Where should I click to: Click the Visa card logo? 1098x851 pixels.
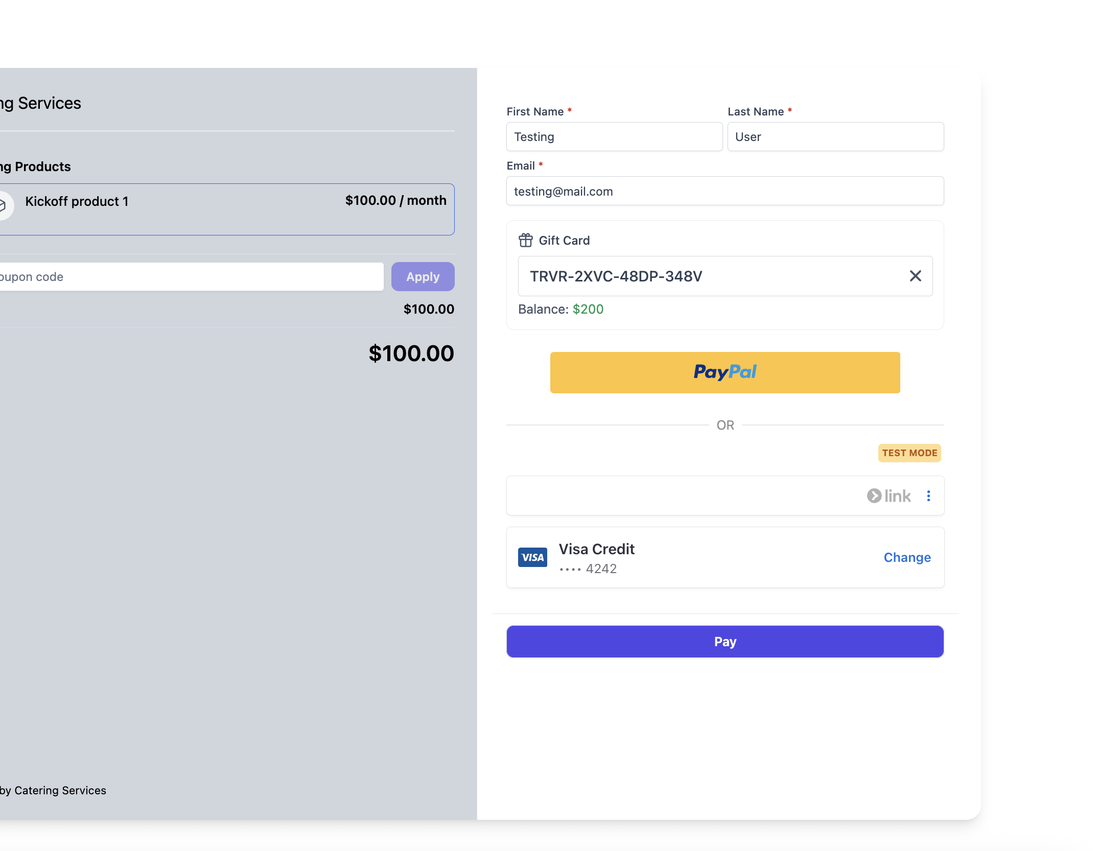(532, 557)
